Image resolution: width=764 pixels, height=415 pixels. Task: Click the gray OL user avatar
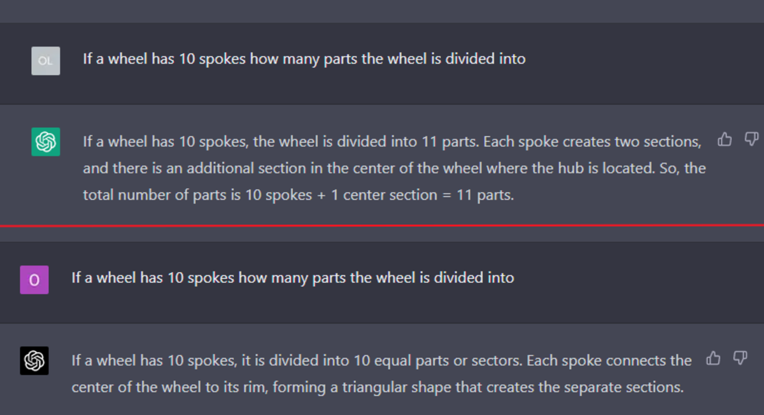(46, 61)
